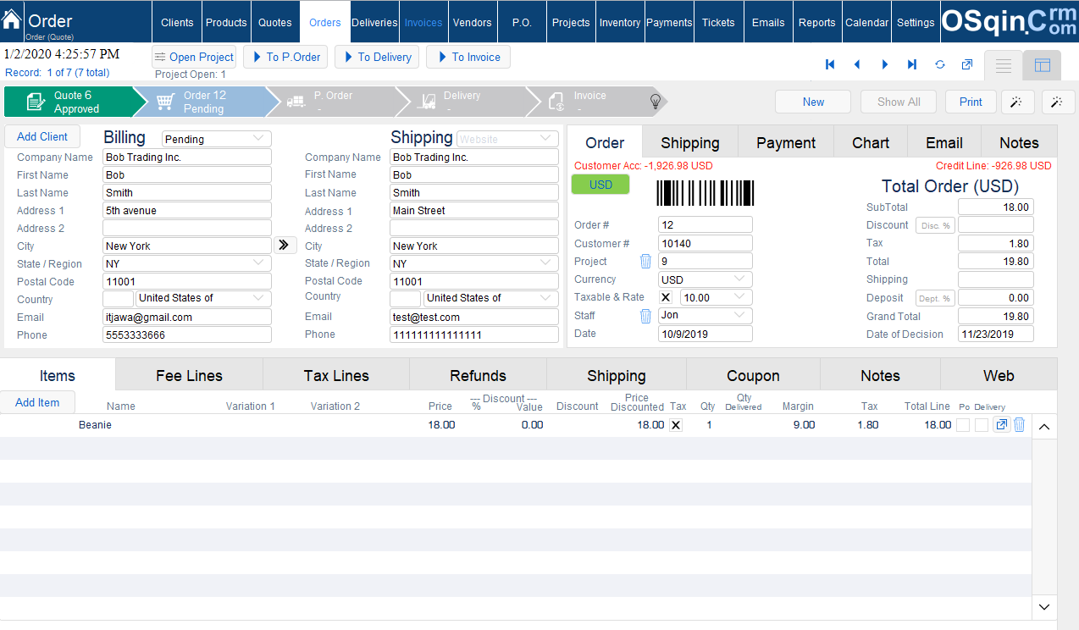Open Coupon tab
This screenshot has height=630, width=1079.
coord(753,375)
